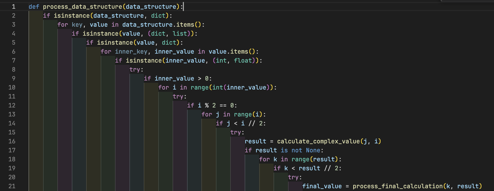The width and height of the screenshot is (494, 191).
Task: Click inner_value on line 9
Action: pos(174,79)
